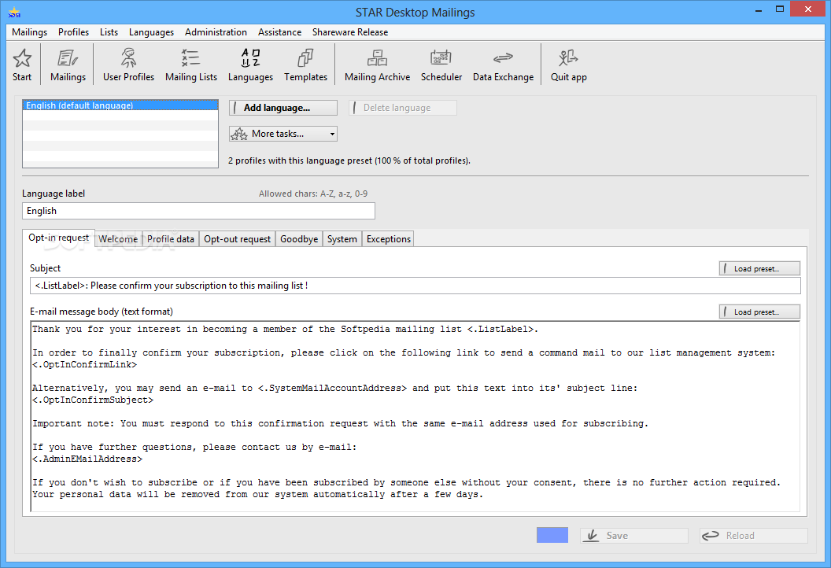Switch to the Goodbye tab

[299, 239]
